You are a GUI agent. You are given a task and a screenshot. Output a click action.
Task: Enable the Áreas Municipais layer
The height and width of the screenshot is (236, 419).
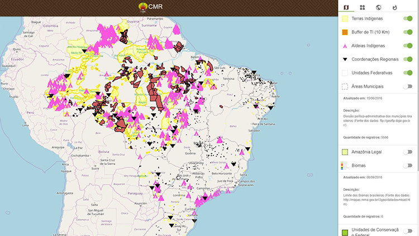click(x=408, y=86)
